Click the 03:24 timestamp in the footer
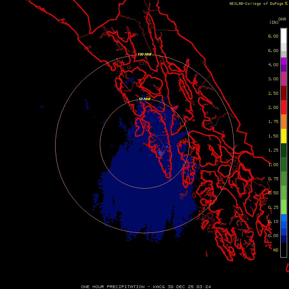This screenshot has width=289, height=289. (204, 287)
